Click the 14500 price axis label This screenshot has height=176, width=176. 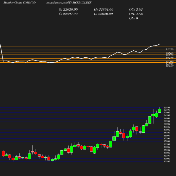click(x=167, y=156)
